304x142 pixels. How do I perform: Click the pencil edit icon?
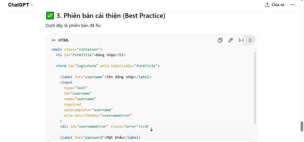click(231, 40)
